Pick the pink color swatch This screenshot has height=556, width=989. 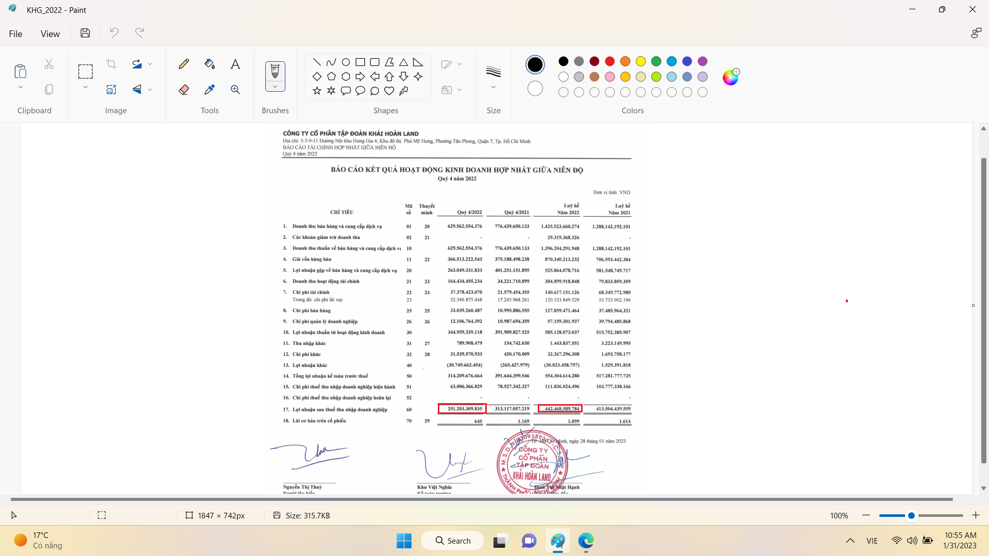click(x=610, y=77)
